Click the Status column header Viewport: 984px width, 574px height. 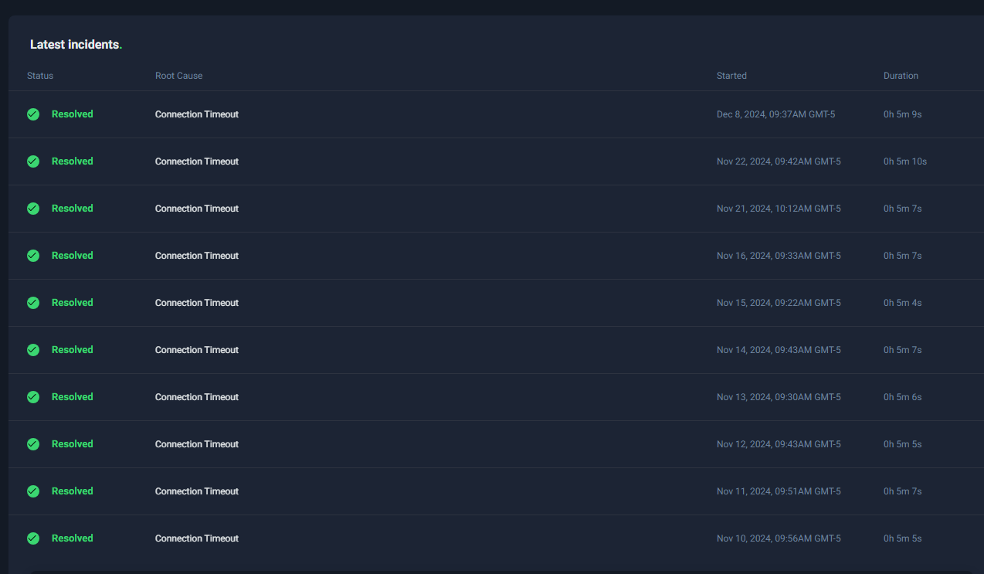(x=40, y=76)
